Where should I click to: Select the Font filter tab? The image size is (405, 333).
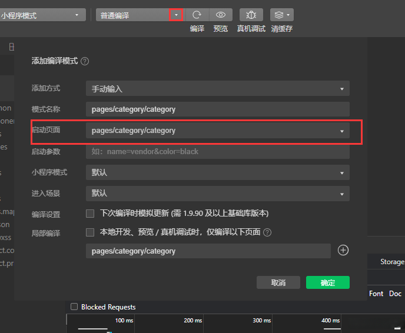376,294
